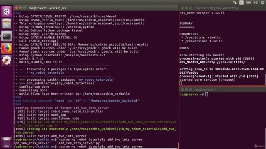Click '[100%] Built target add_two_ints_server' line
Viewport: 266px width, 149px height.
pyautogui.click(x=50, y=136)
